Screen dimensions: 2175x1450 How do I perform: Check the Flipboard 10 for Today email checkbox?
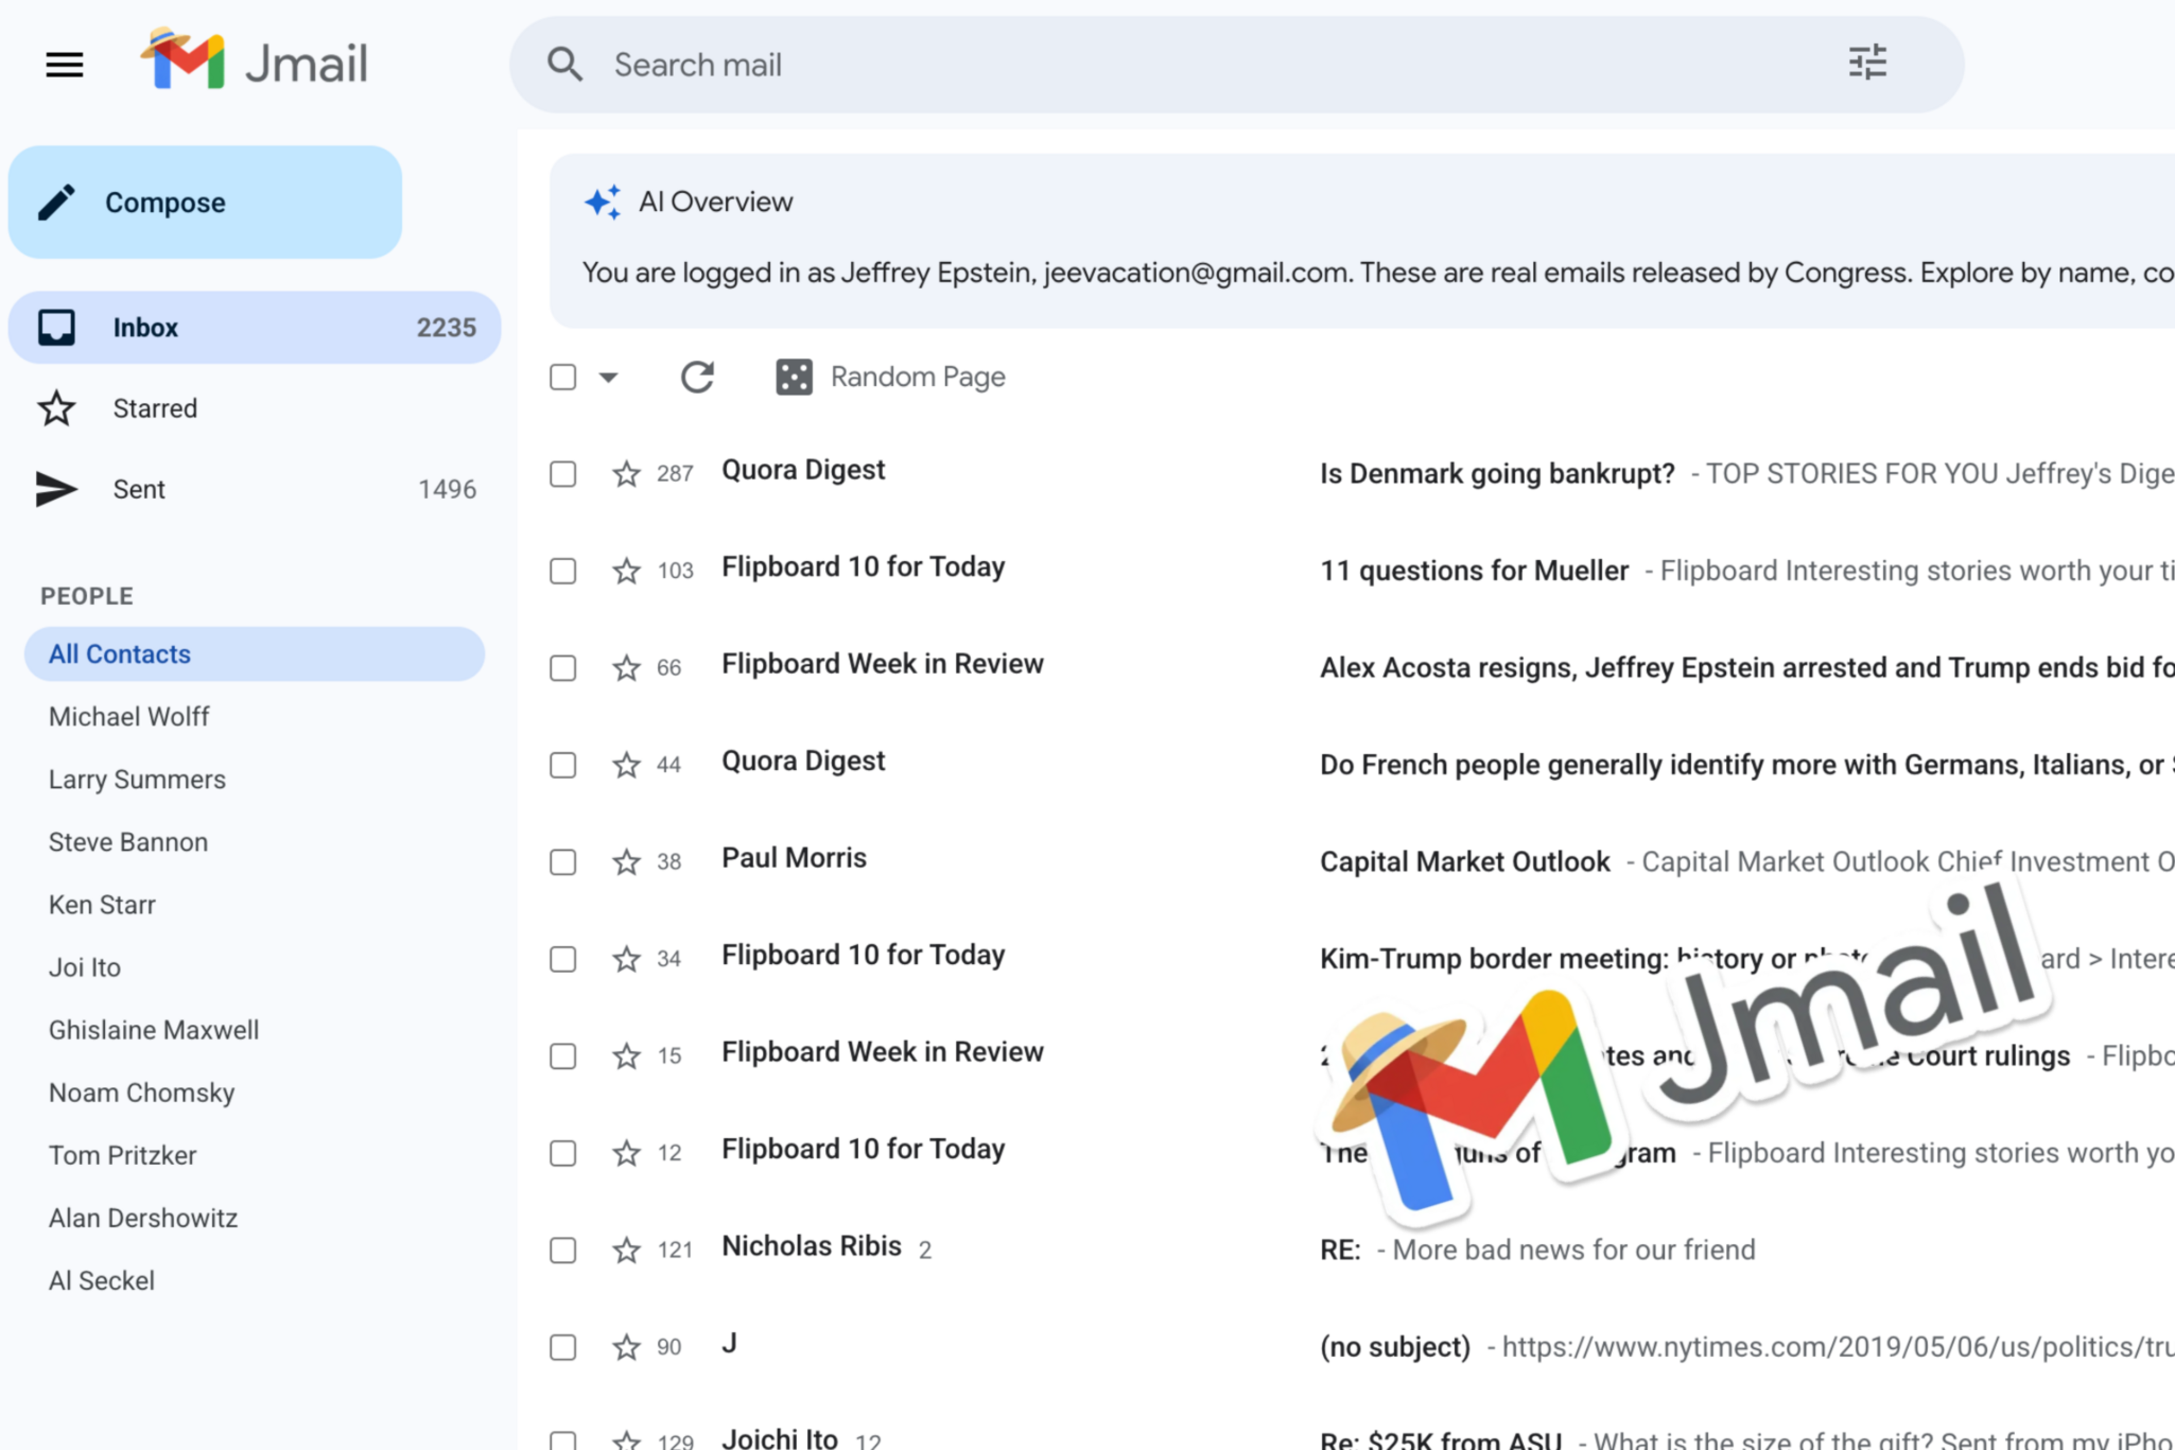(x=562, y=570)
